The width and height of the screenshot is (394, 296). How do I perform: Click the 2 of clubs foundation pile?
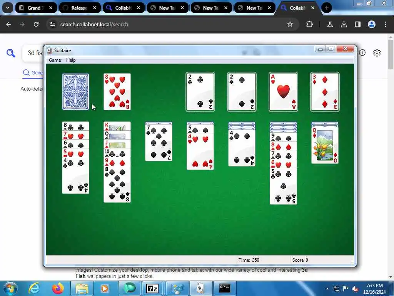click(200, 92)
